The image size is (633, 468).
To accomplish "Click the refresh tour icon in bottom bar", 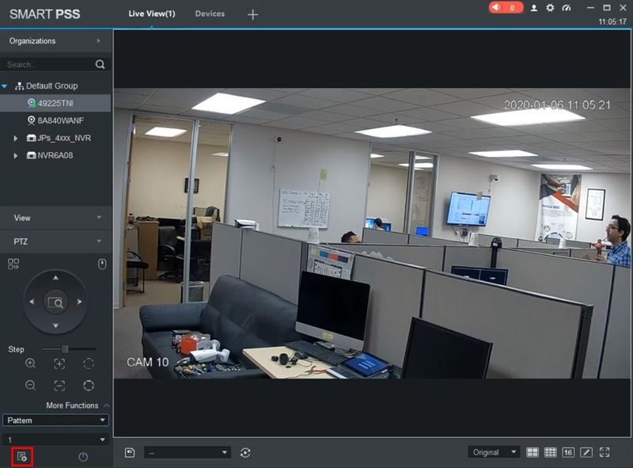I will [x=245, y=453].
